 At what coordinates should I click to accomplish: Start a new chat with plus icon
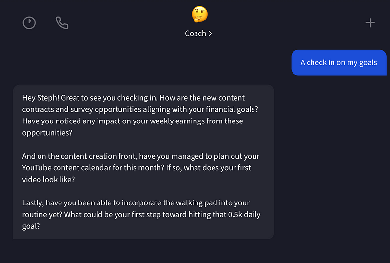click(370, 23)
